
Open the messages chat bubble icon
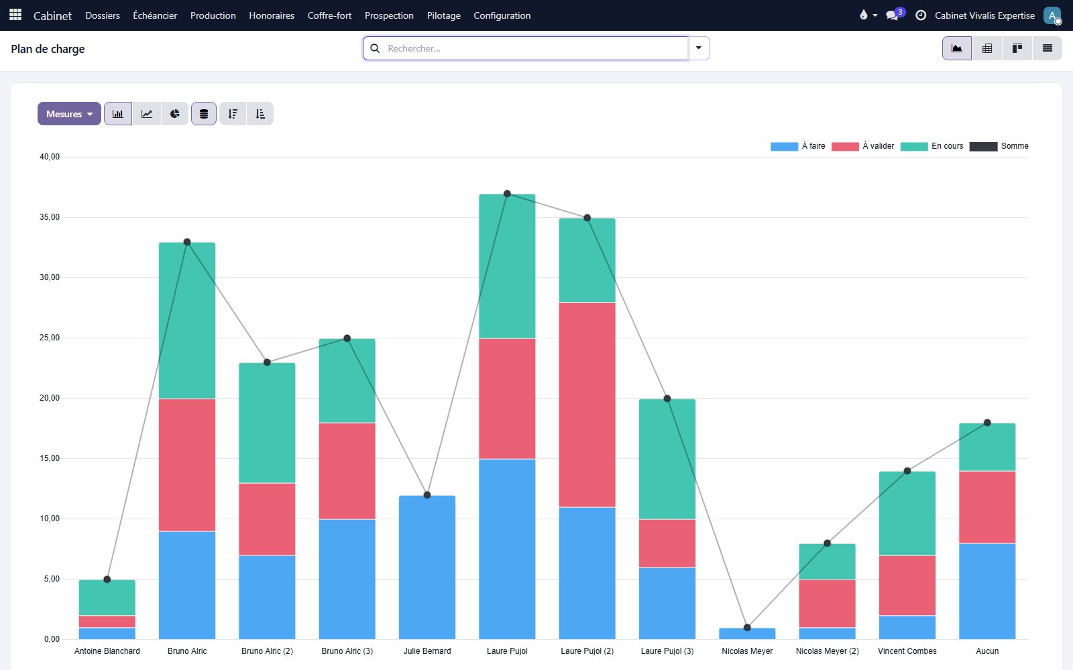(x=892, y=15)
